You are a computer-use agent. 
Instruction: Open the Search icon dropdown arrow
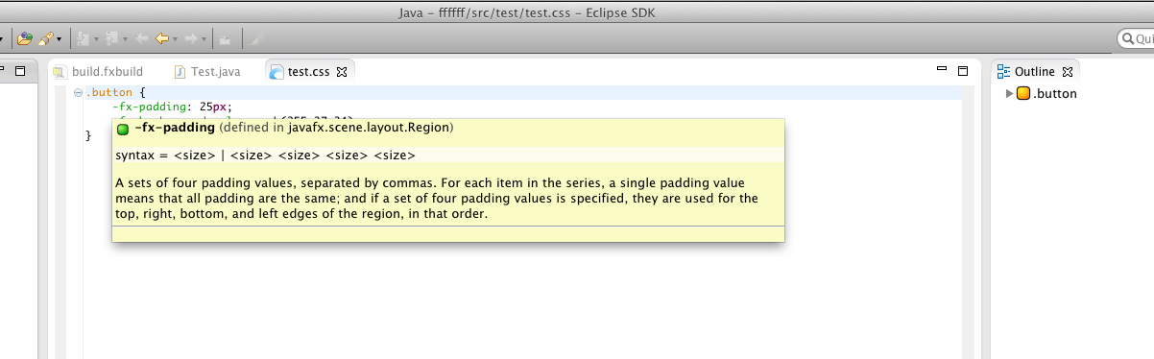pos(60,39)
